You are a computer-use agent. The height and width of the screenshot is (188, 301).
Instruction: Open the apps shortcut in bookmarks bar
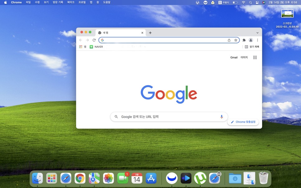[83, 47]
